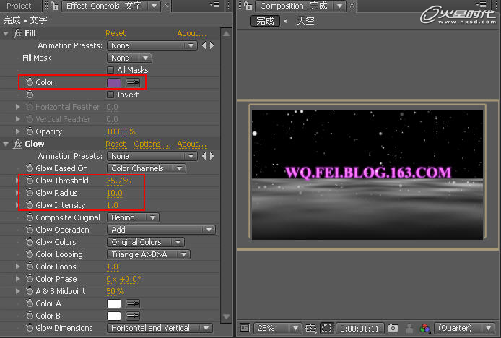Image resolution: width=501 pixels, height=338 pixels.
Task: Toggle the Color B stopwatch
Action: coord(30,316)
